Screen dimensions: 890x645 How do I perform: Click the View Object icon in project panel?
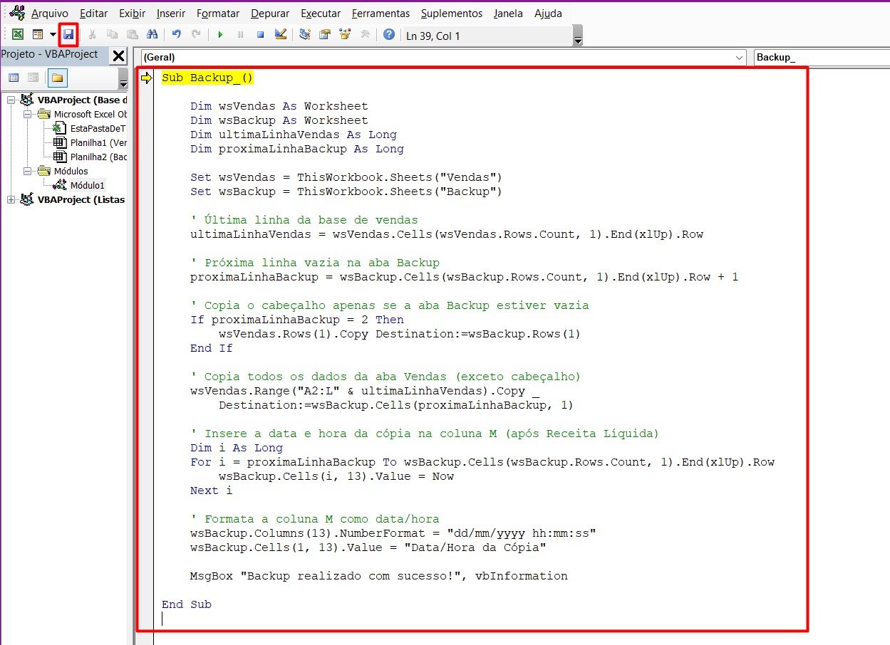(33, 78)
